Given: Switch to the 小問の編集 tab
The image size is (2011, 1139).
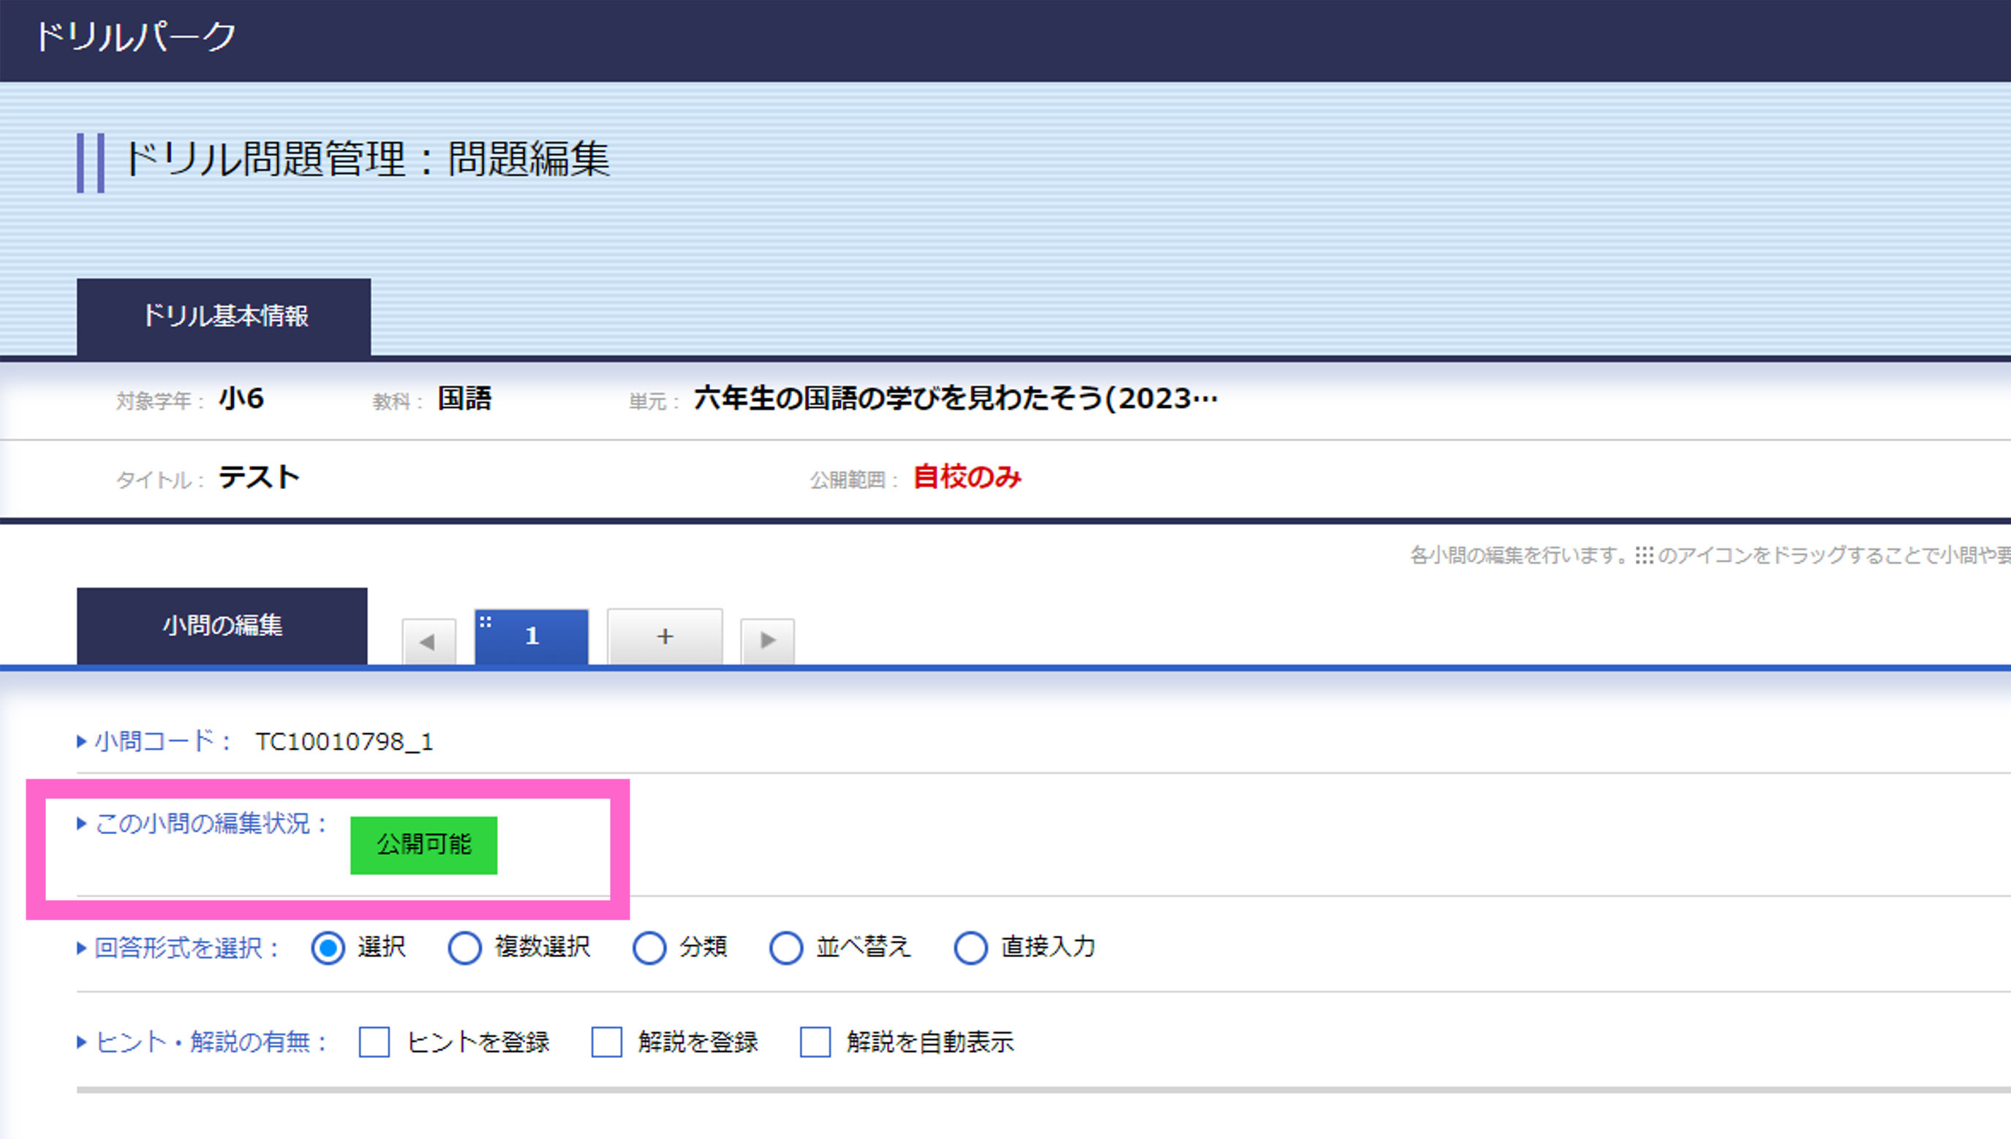Looking at the screenshot, I should pos(222,626).
